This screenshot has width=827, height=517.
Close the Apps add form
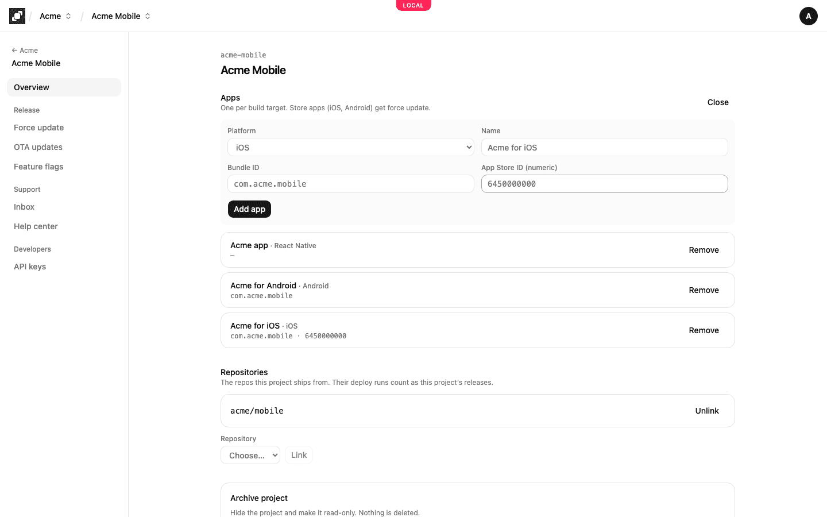coord(718,102)
